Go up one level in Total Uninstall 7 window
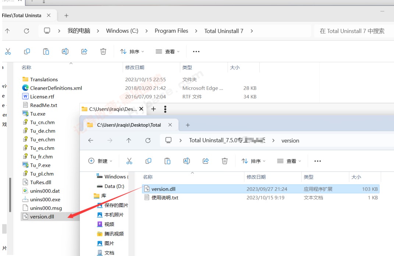The width and height of the screenshot is (394, 256). coord(7,31)
